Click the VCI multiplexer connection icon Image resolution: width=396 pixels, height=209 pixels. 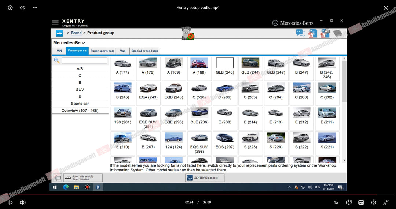[188, 33]
